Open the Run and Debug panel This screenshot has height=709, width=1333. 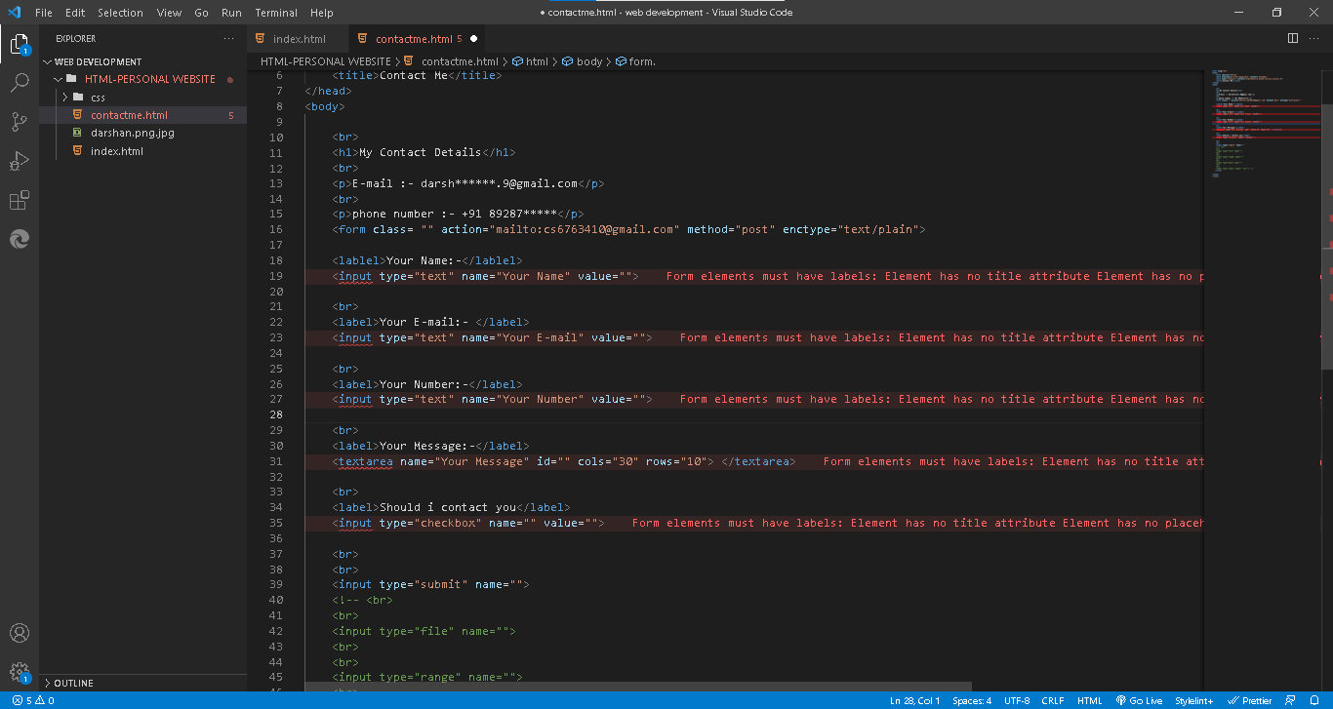(20, 161)
